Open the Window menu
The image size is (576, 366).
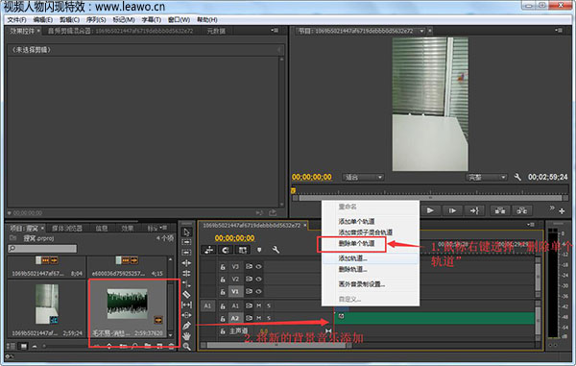(x=179, y=19)
